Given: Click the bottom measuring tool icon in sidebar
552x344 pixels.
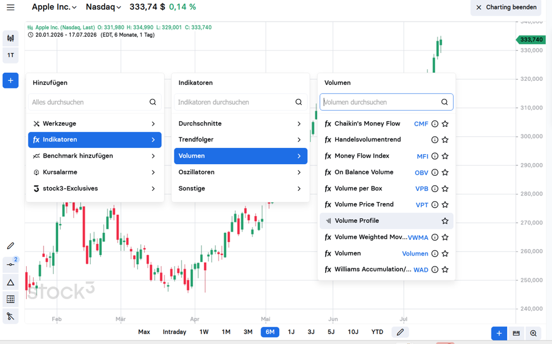Looking at the screenshot, I should (x=10, y=316).
